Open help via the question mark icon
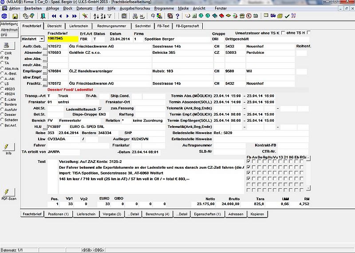 tap(177, 16)
